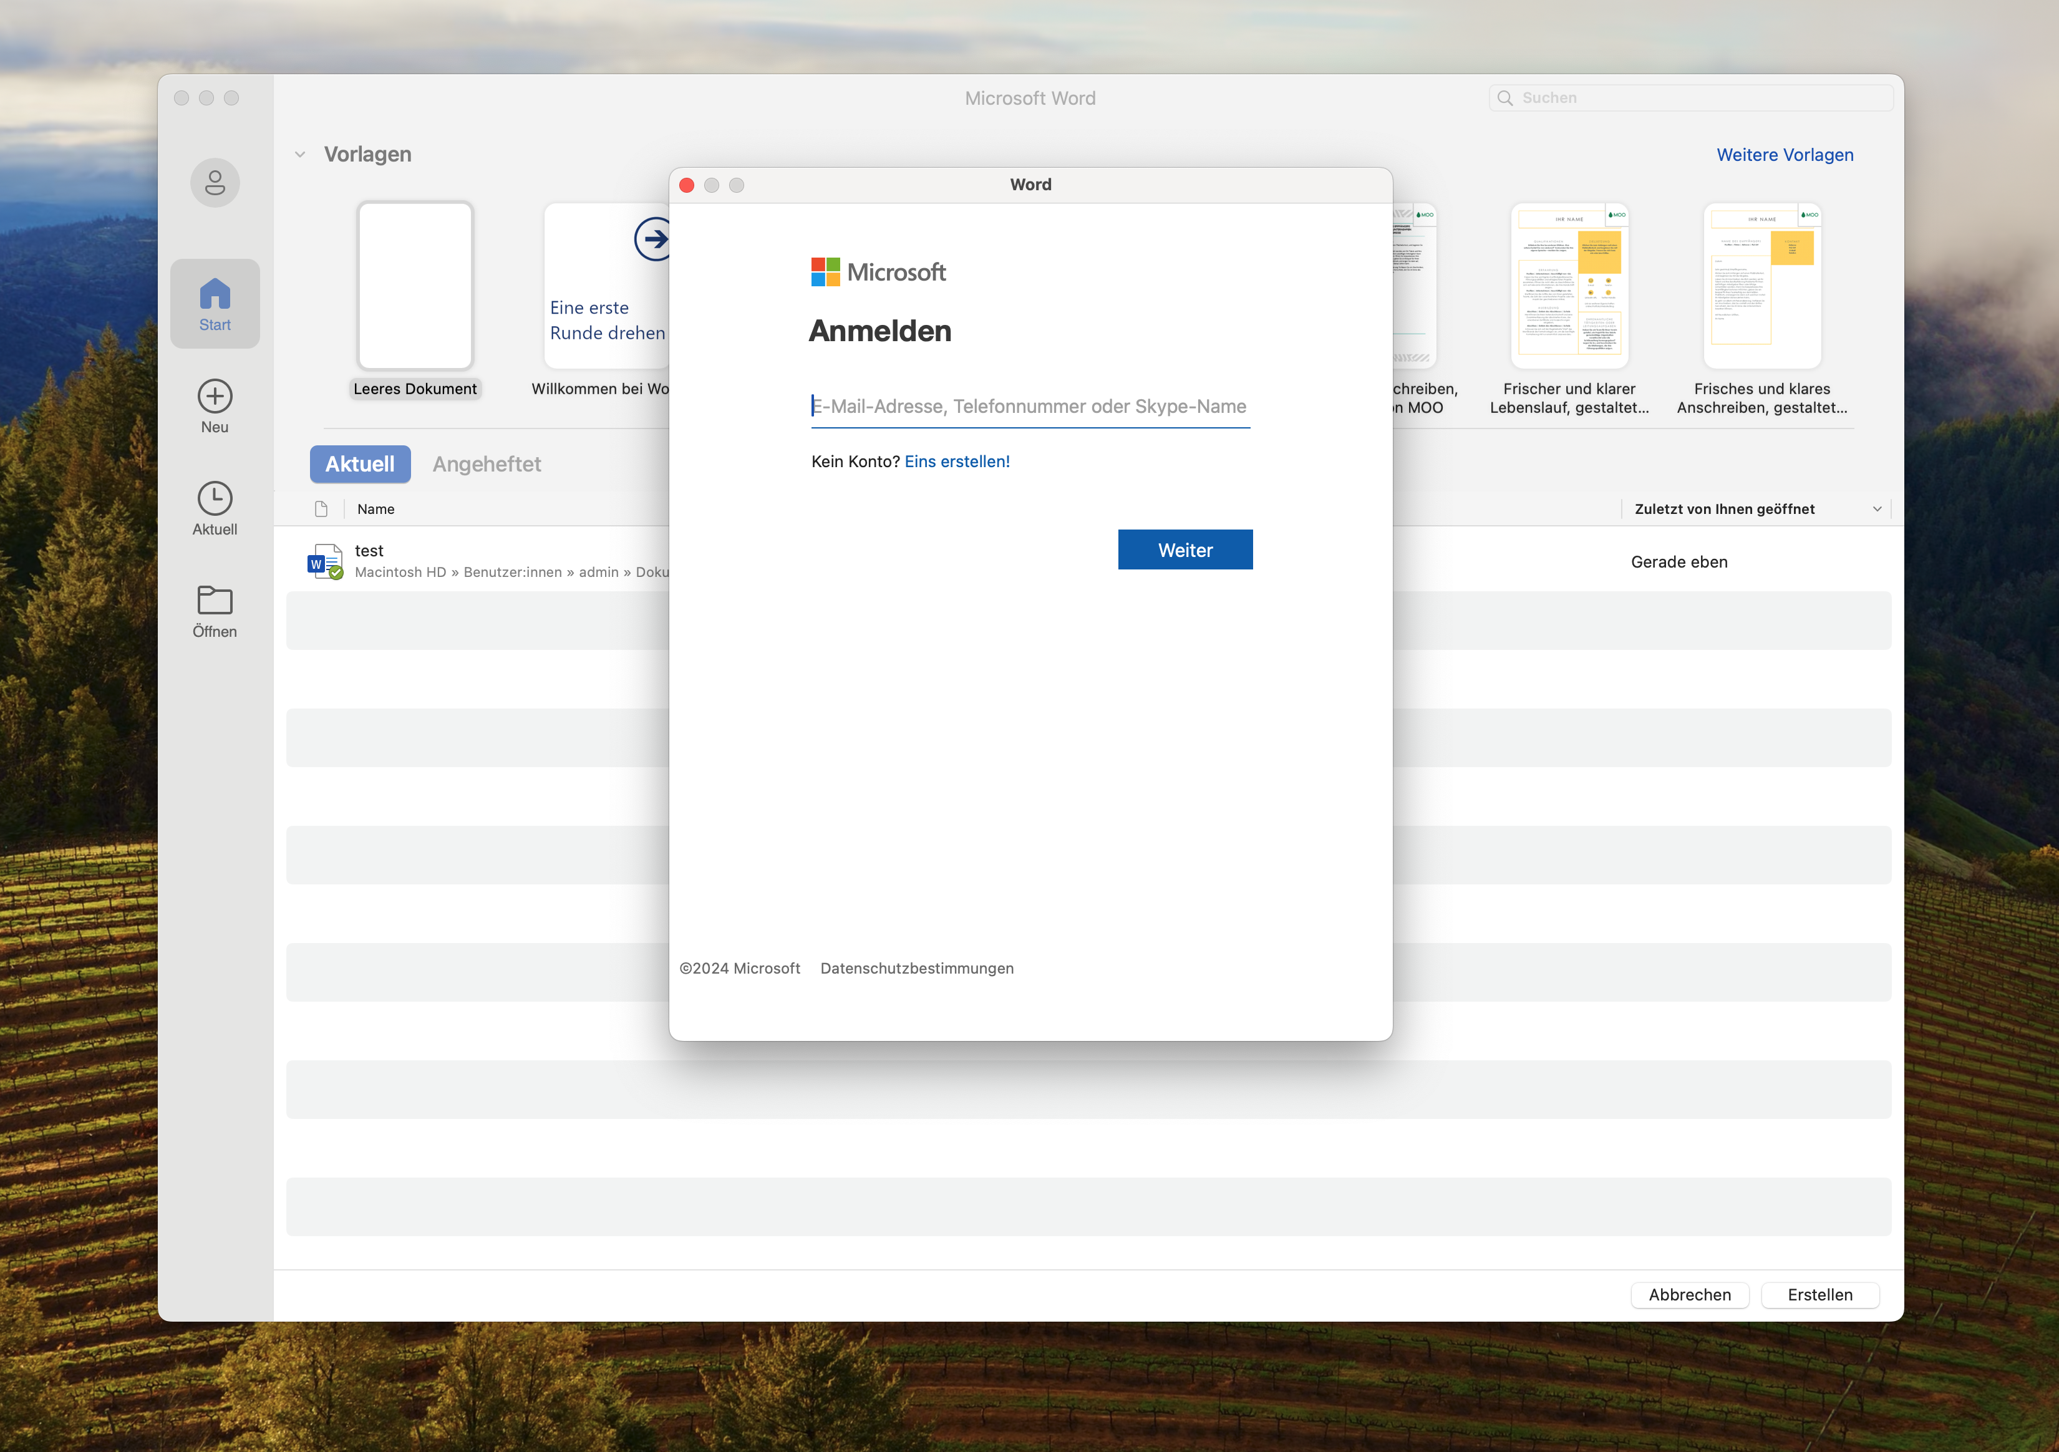Click the Öffnen folder icon
The width and height of the screenshot is (2059, 1452).
point(215,600)
